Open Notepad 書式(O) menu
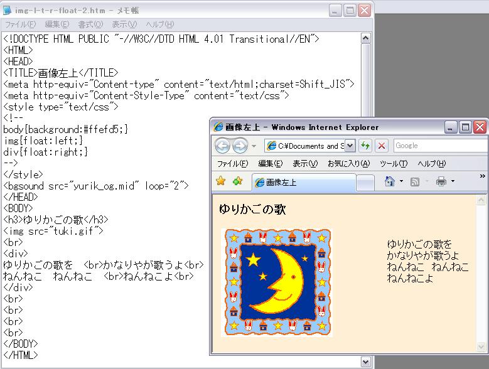Viewport: 489px width, 369px height. click(90, 24)
